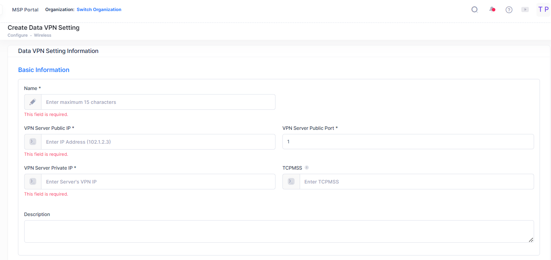
Task: Open the search icon in the header
Action: 475,10
